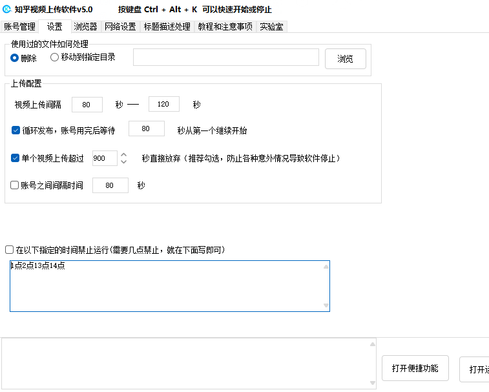Switch to the 账号管理 tab

tap(19, 26)
